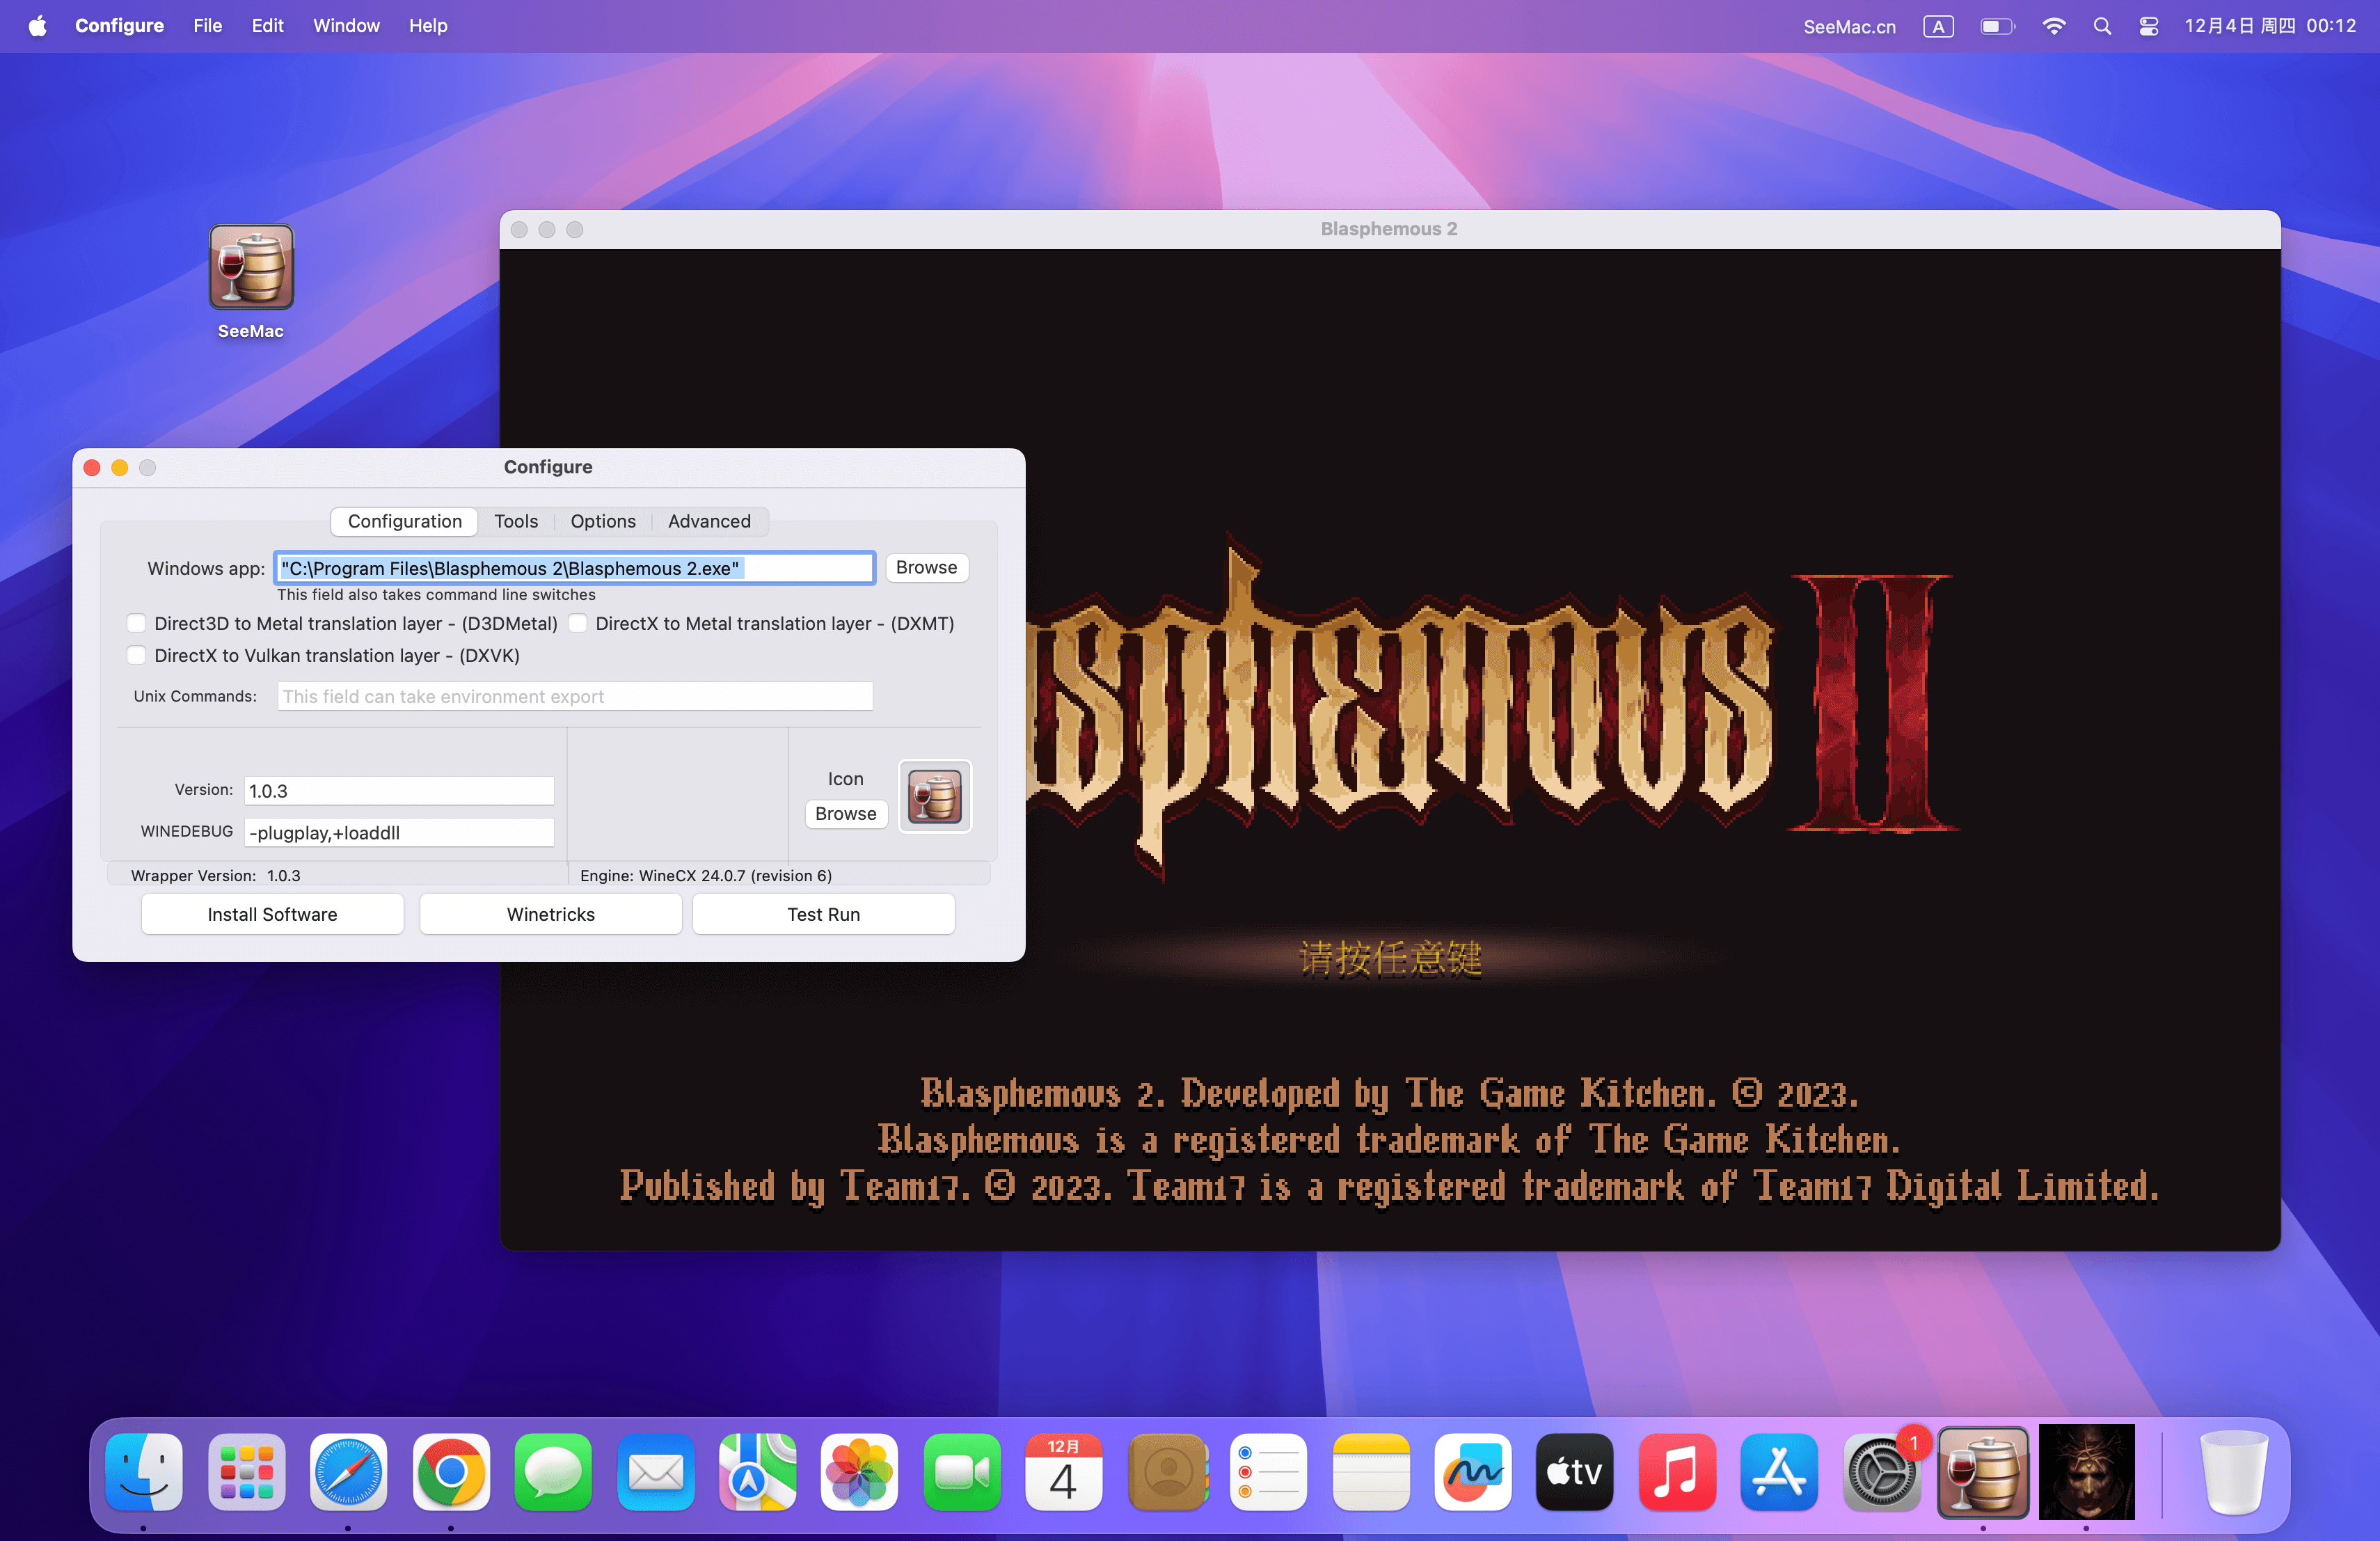Open Blasphemous 2 game icon in Dock
Viewport: 2380px width, 1541px height.
point(2086,1471)
